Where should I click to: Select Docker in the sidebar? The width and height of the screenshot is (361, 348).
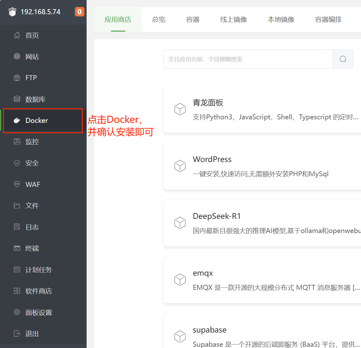[x=43, y=120]
